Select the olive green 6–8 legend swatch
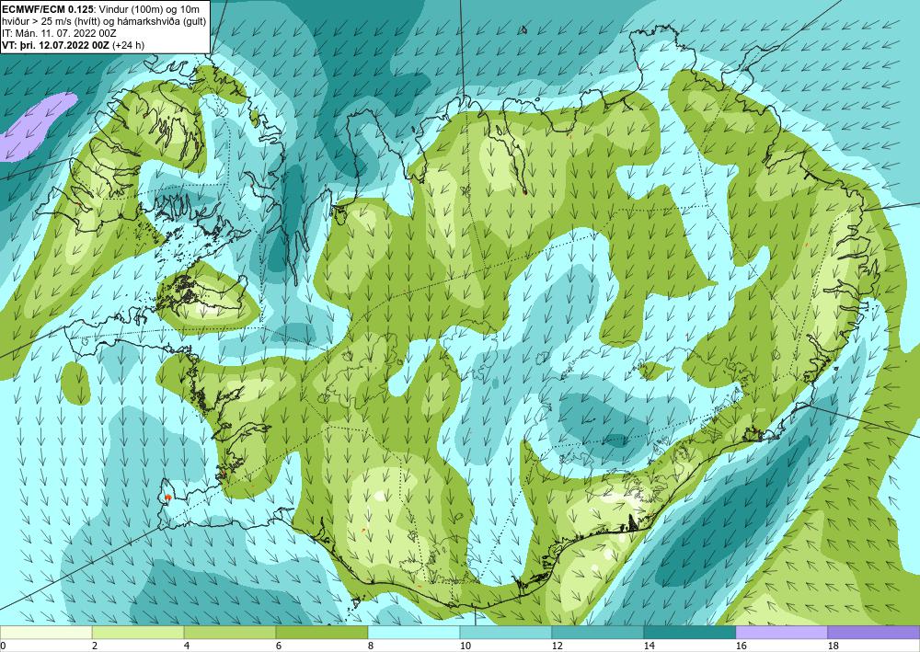 click(322, 633)
